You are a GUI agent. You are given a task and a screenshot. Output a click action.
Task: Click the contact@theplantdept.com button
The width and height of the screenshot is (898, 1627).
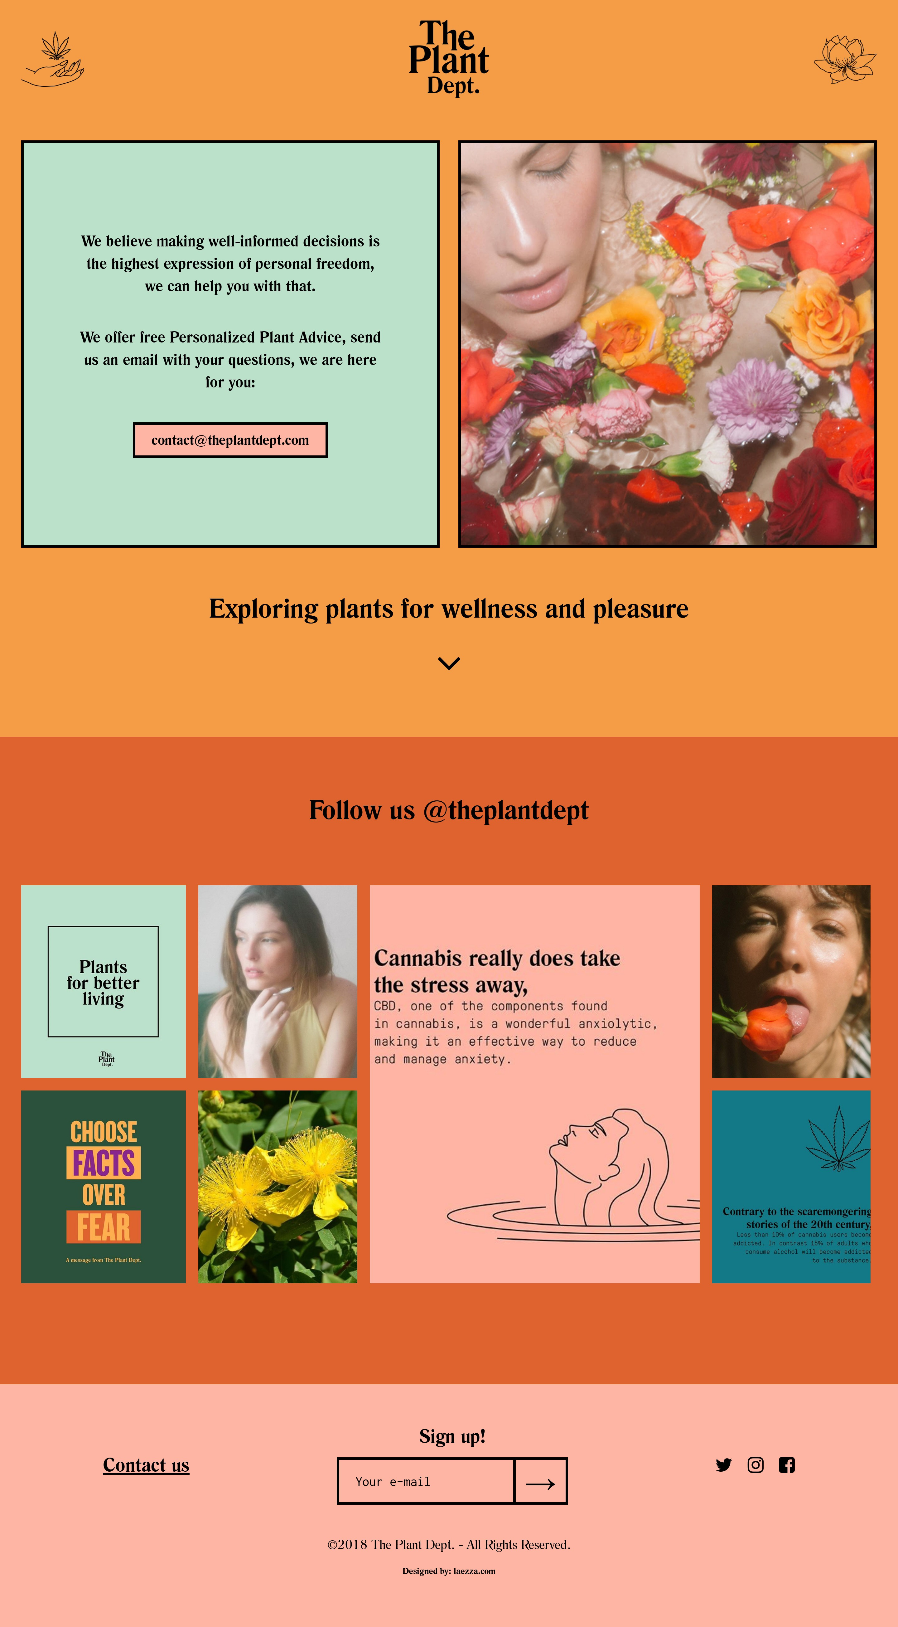(x=230, y=440)
